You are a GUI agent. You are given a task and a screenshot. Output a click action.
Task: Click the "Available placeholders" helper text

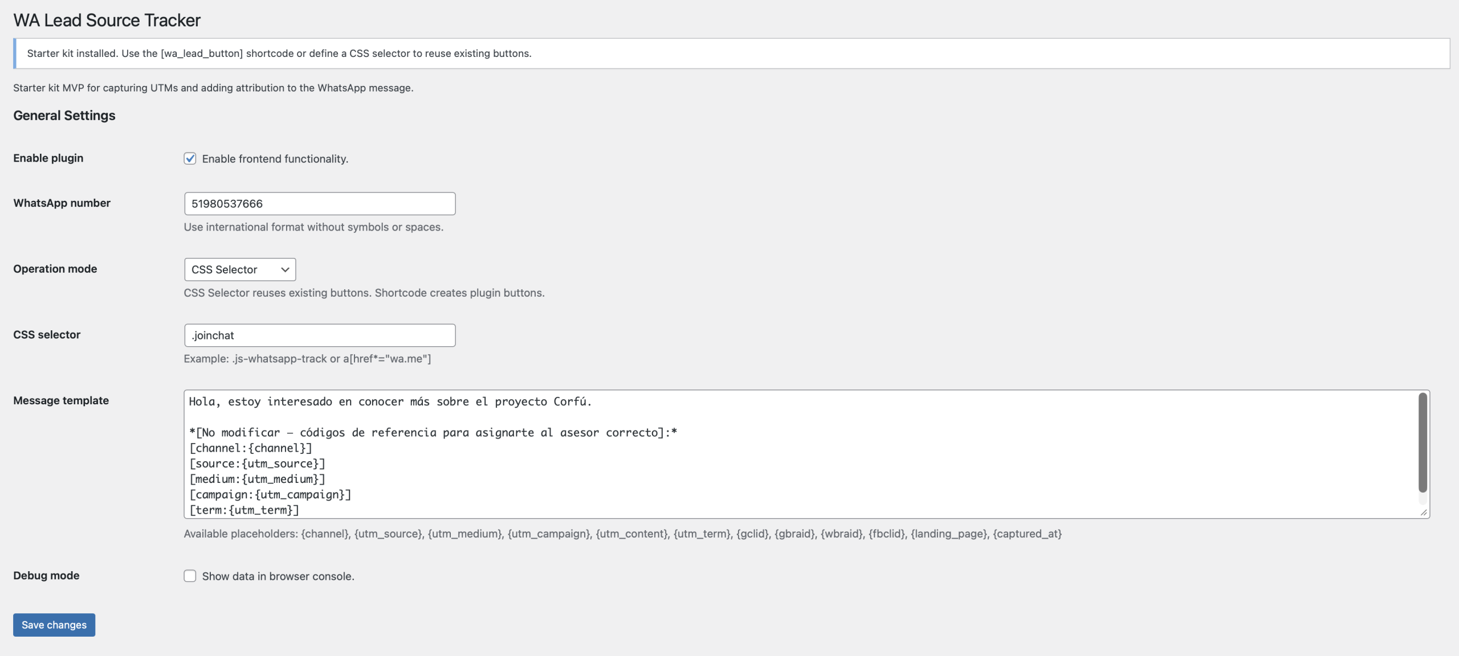[621, 534]
